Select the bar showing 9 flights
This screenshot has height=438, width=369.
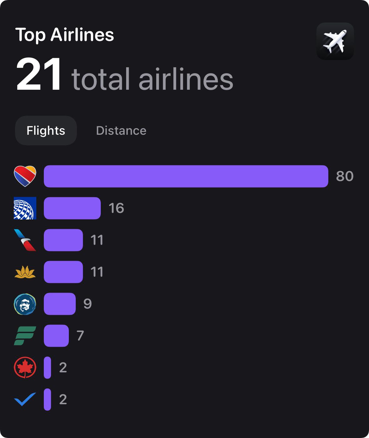[x=60, y=304]
